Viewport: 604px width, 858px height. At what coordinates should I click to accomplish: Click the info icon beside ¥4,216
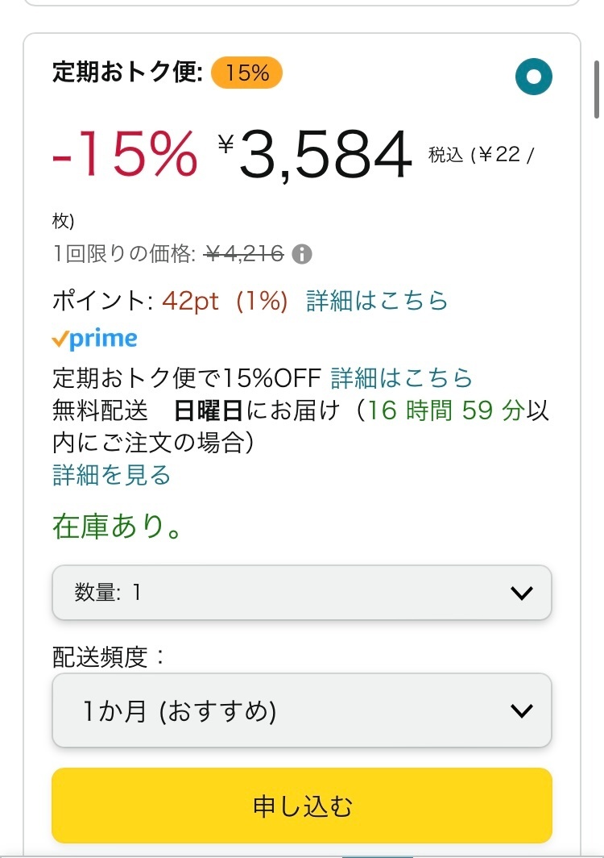pos(302,255)
